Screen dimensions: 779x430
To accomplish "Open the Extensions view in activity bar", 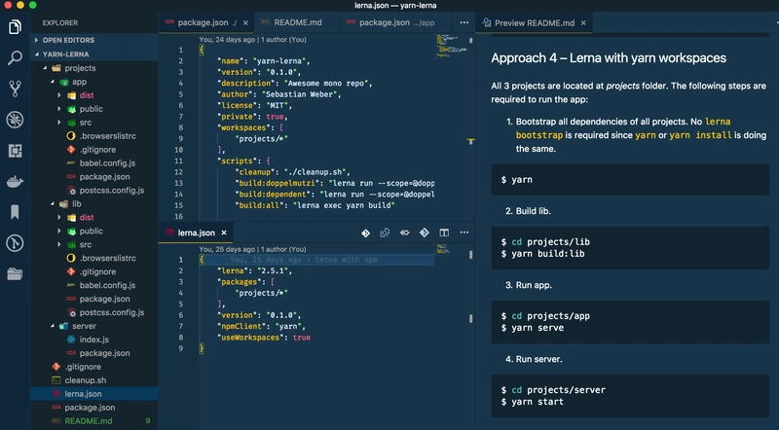I will 15,151.
